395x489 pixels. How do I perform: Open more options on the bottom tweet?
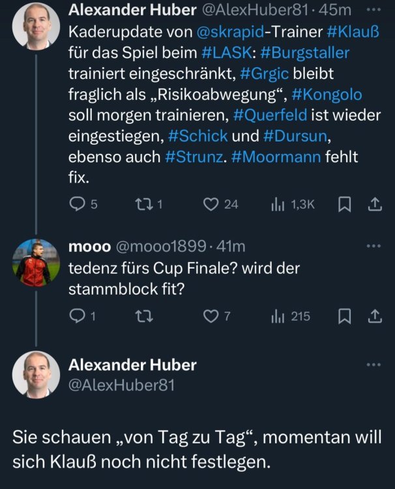coord(374,365)
